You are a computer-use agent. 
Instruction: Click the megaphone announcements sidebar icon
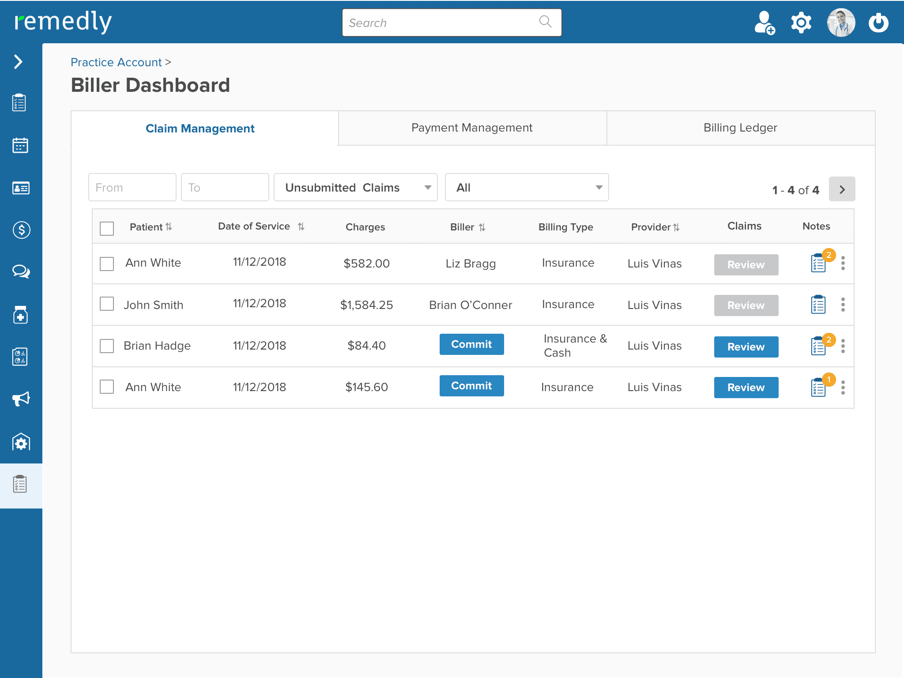(x=21, y=399)
